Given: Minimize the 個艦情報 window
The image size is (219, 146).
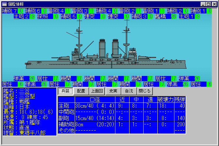Looking at the screenshot, I should coord(203,4).
